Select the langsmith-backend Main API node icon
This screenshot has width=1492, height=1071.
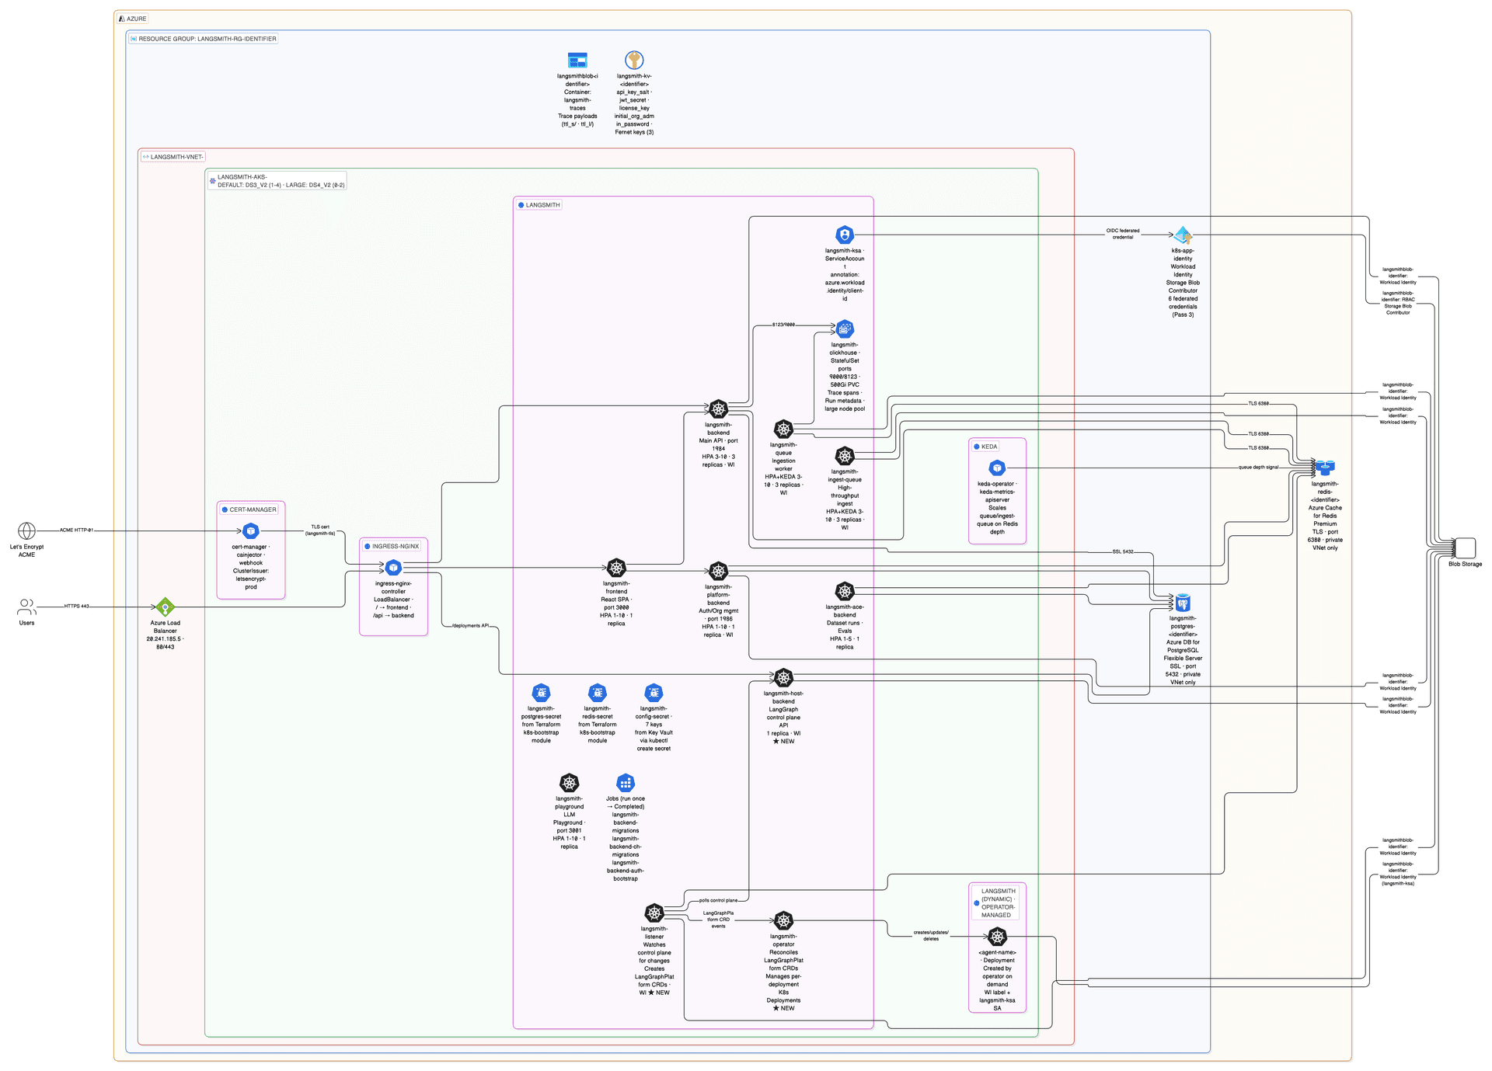point(719,409)
